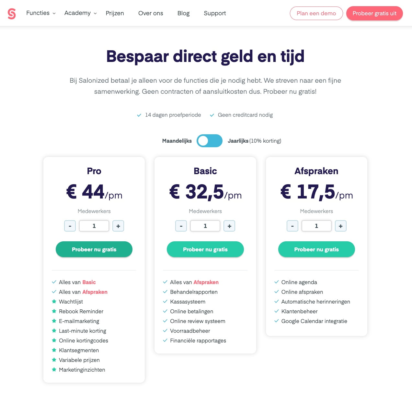412x395 pixels.
Task: Go to the Blog page
Action: click(x=183, y=13)
